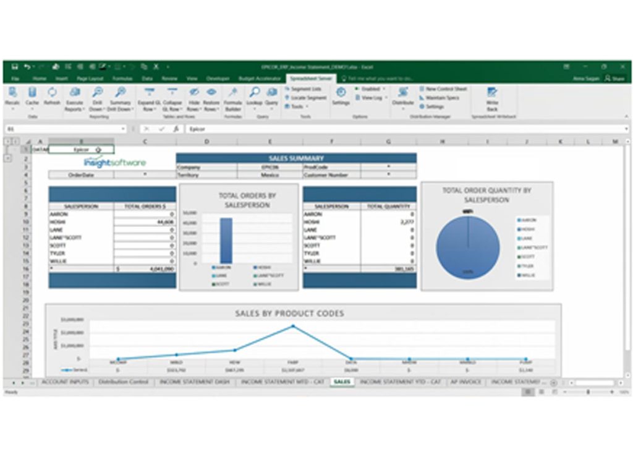Viewport: 633px width, 475px height.
Task: Open Segment Lists from the Tools group
Action: pyautogui.click(x=302, y=88)
